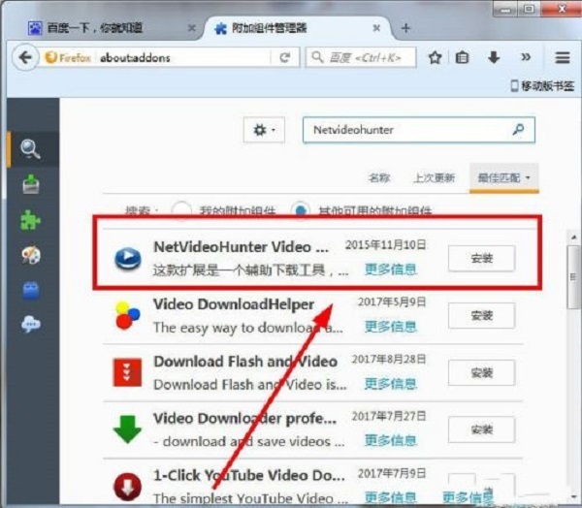Install Video DownloadHelper
The height and width of the screenshot is (508, 582).
tap(481, 316)
